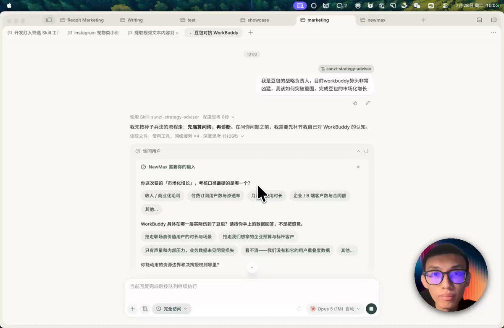Select 其他... under first question
Viewport: 504px width, 328px height.
point(151,209)
